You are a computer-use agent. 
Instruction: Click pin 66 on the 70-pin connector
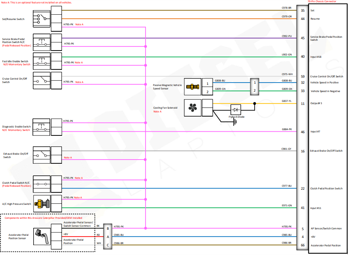[x=303, y=245]
